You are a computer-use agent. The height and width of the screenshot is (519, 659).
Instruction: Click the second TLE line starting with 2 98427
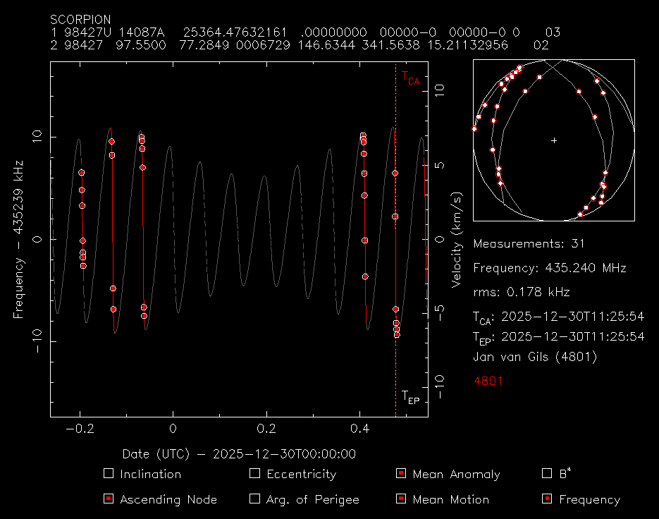[x=300, y=45]
